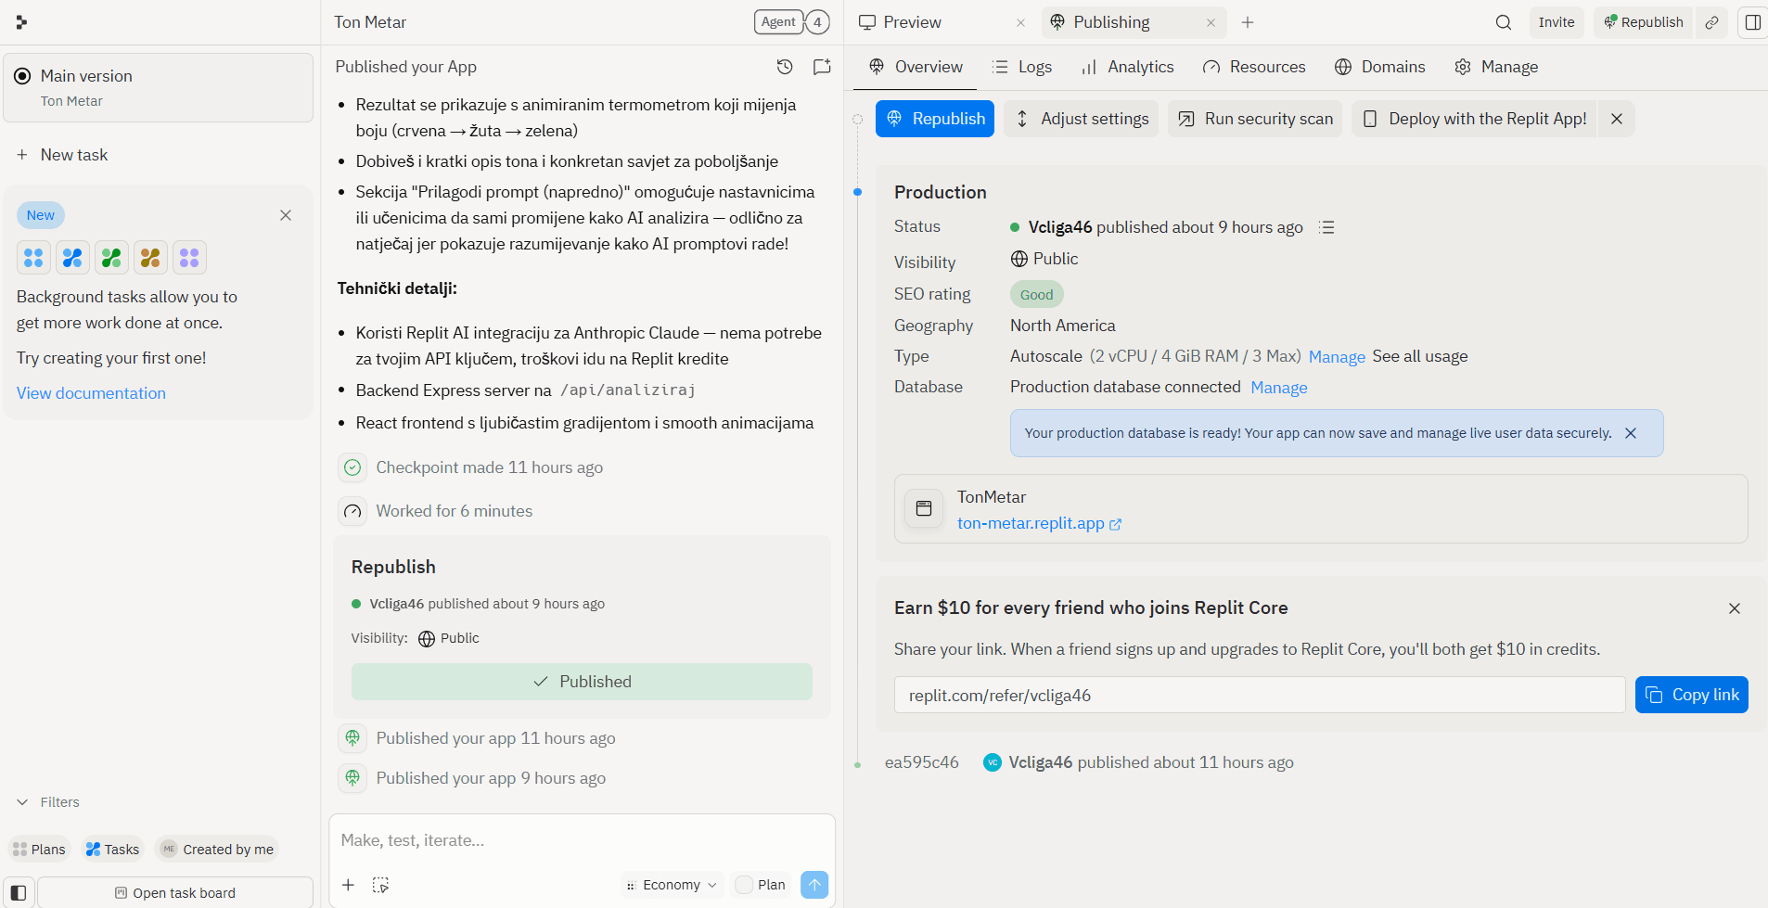Close the Earn $10 referral card
The image size is (1768, 908).
pos(1735,608)
